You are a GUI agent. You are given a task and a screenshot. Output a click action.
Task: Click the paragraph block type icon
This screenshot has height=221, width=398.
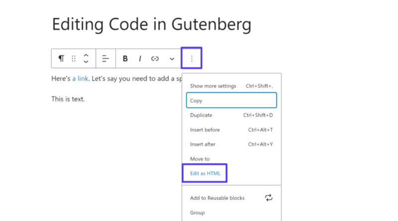(x=61, y=59)
